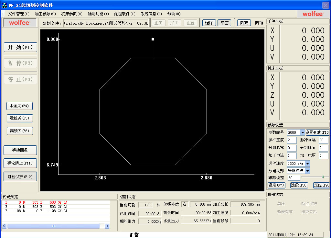Click the code preview horizontal scrollbar
The image size is (331, 238).
point(54,226)
